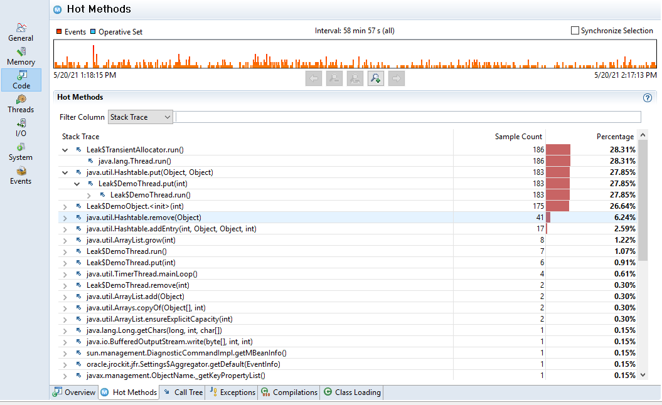Screen dimensions: 662x405
Task: Click the frame icon beside java.util.Hashtable.remove(Object)
Action: [79, 218]
